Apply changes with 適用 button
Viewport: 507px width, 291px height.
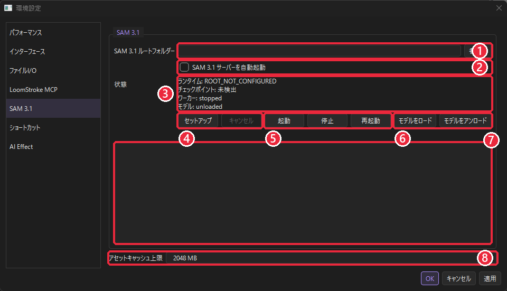coord(490,278)
